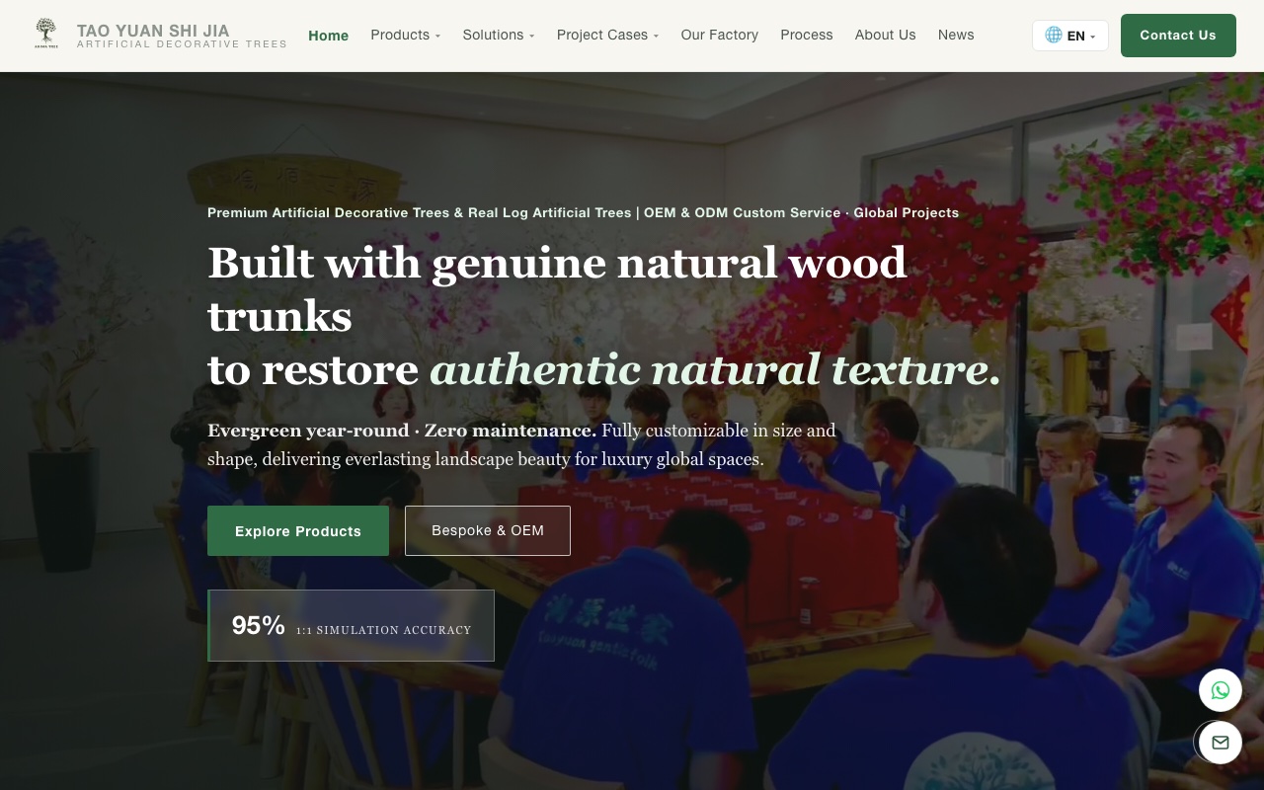
Task: Click the 95% simulation accuracy stat box
Action: pyautogui.click(x=351, y=625)
